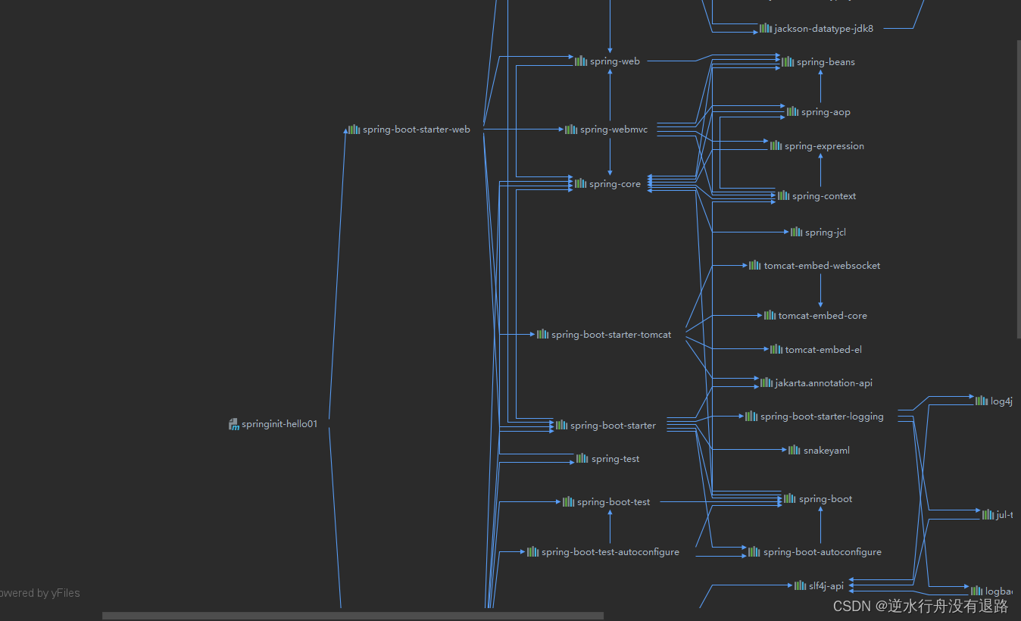The image size is (1021, 621).
Task: Click the spring-boot-starter library icon
Action: (561, 425)
